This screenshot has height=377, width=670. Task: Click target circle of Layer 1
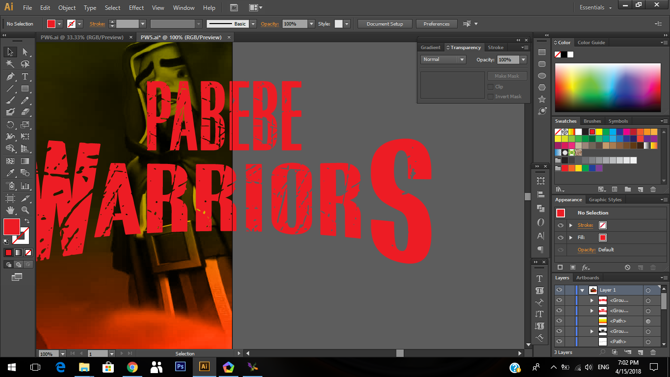pos(648,290)
